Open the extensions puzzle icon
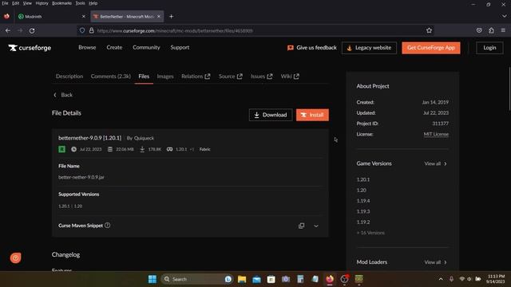Screen dimensions: 511x287 [491, 30]
